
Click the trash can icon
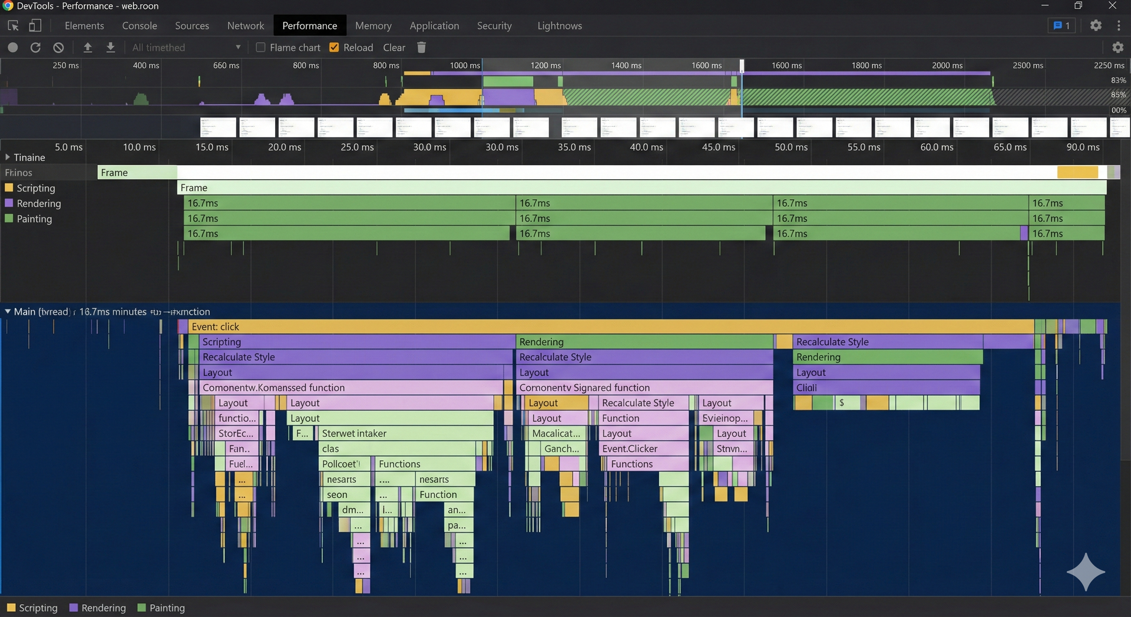421,48
